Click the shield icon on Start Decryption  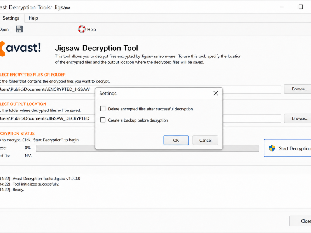(x=272, y=148)
